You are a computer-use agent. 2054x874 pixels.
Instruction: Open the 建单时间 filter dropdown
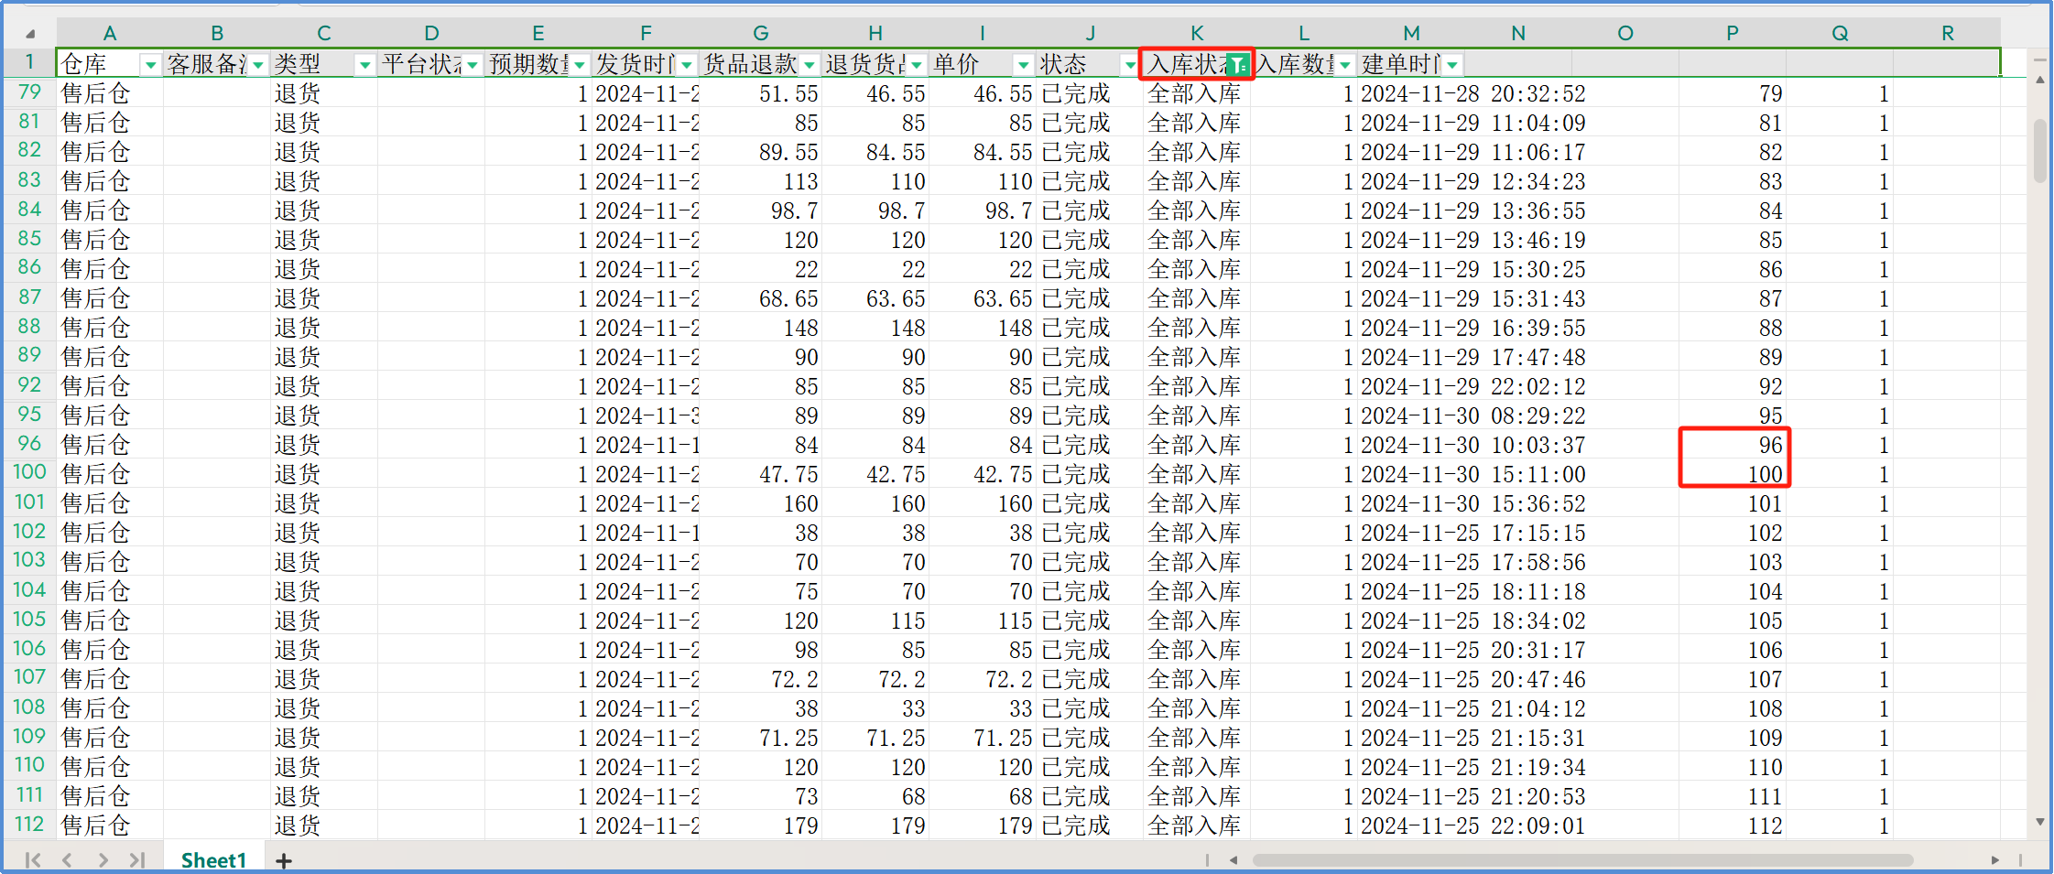coord(1452,65)
